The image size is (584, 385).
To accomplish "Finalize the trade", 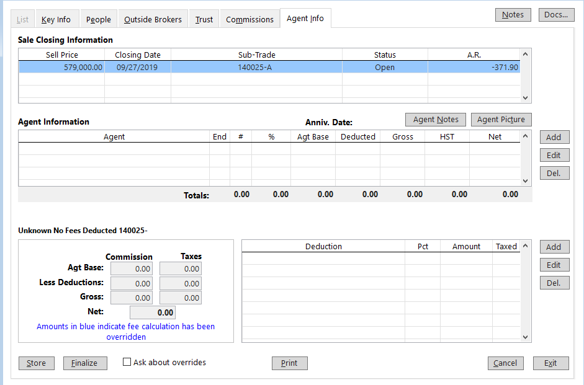I will [85, 363].
